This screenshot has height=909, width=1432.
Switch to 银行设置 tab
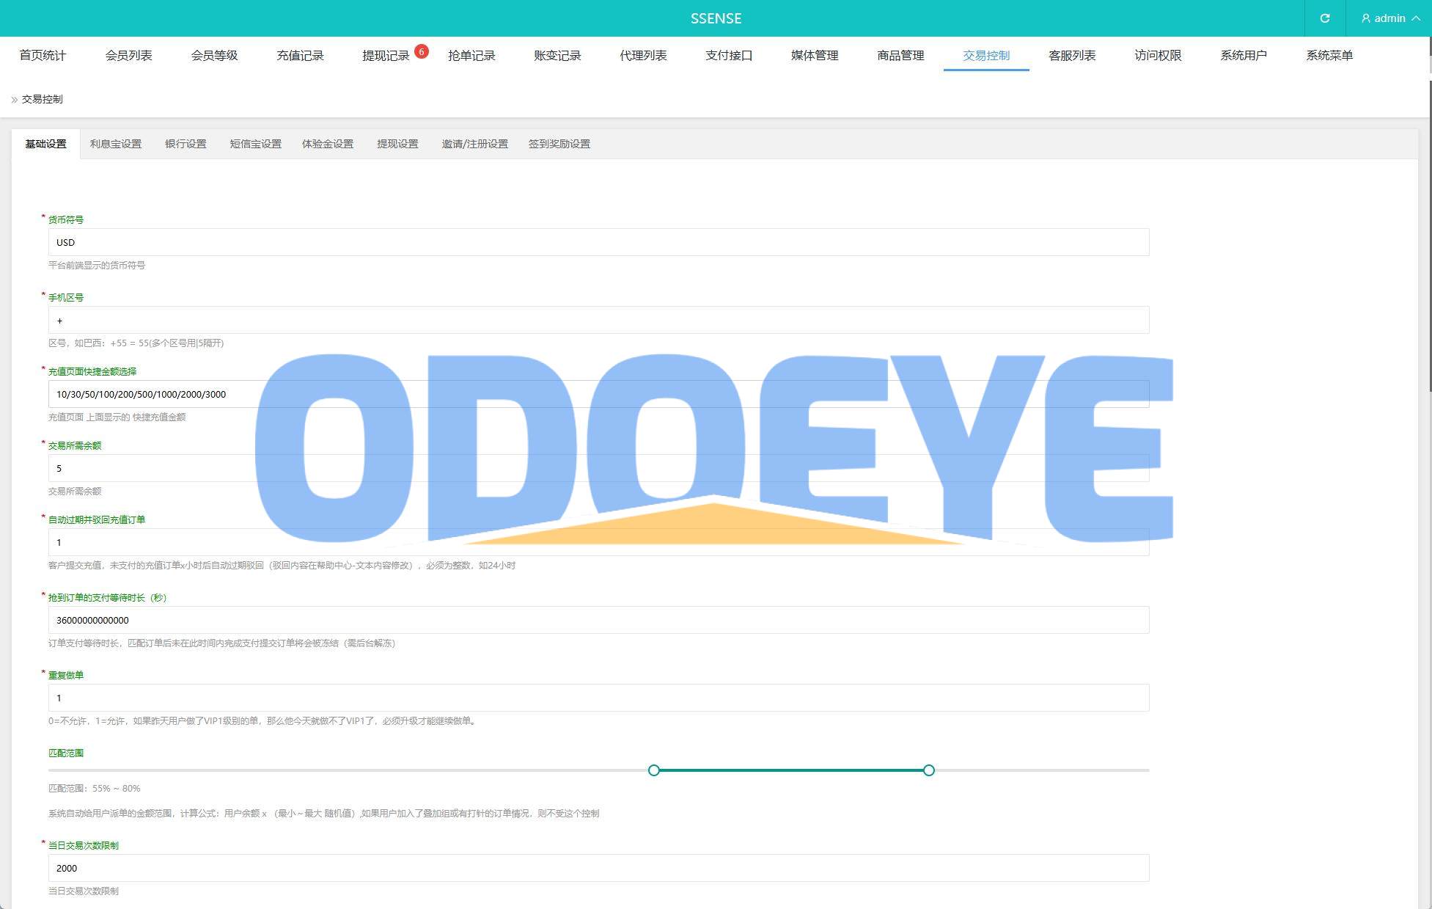point(186,144)
